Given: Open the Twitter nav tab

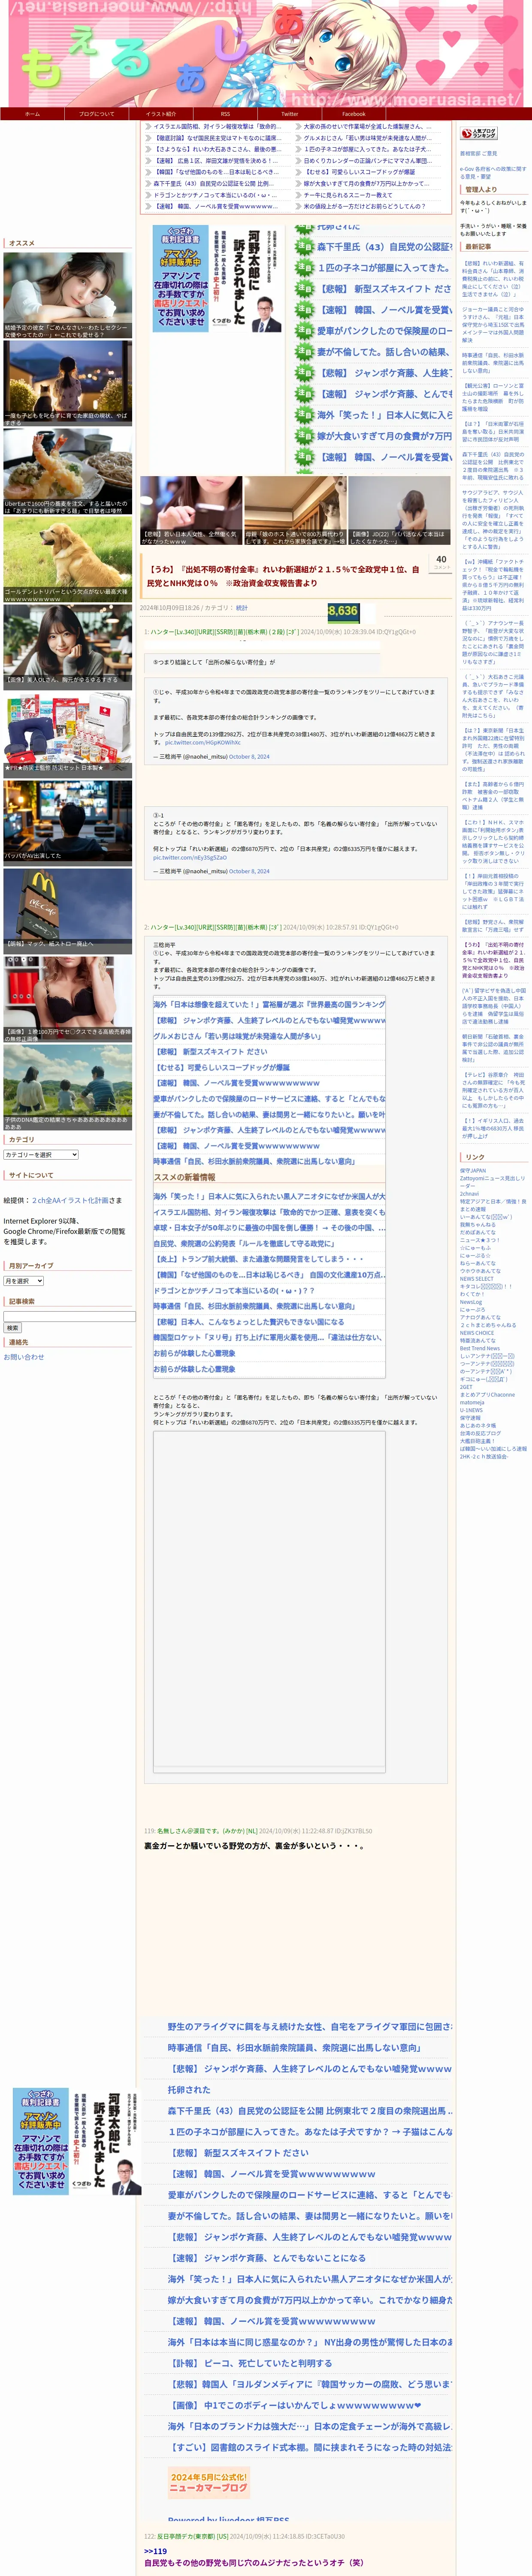Looking at the screenshot, I should (289, 114).
